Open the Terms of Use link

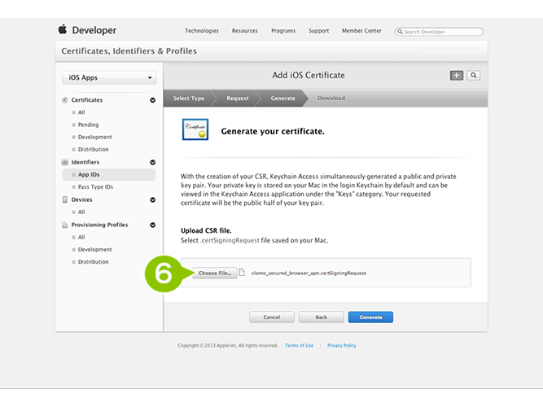tap(300, 345)
